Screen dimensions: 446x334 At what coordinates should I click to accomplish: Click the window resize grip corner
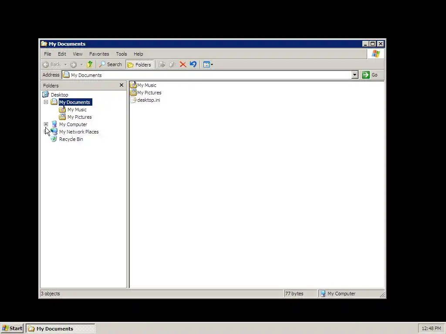pyautogui.click(x=382, y=295)
